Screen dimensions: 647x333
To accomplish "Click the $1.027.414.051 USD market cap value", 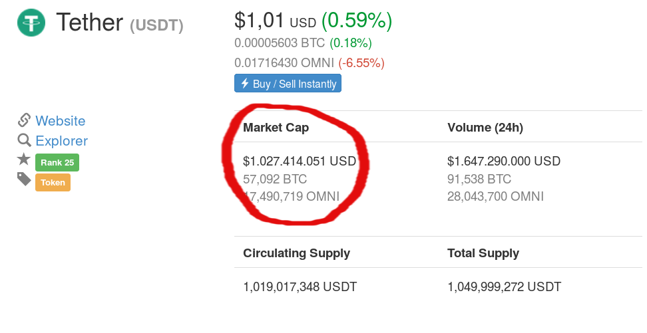I will [300, 161].
